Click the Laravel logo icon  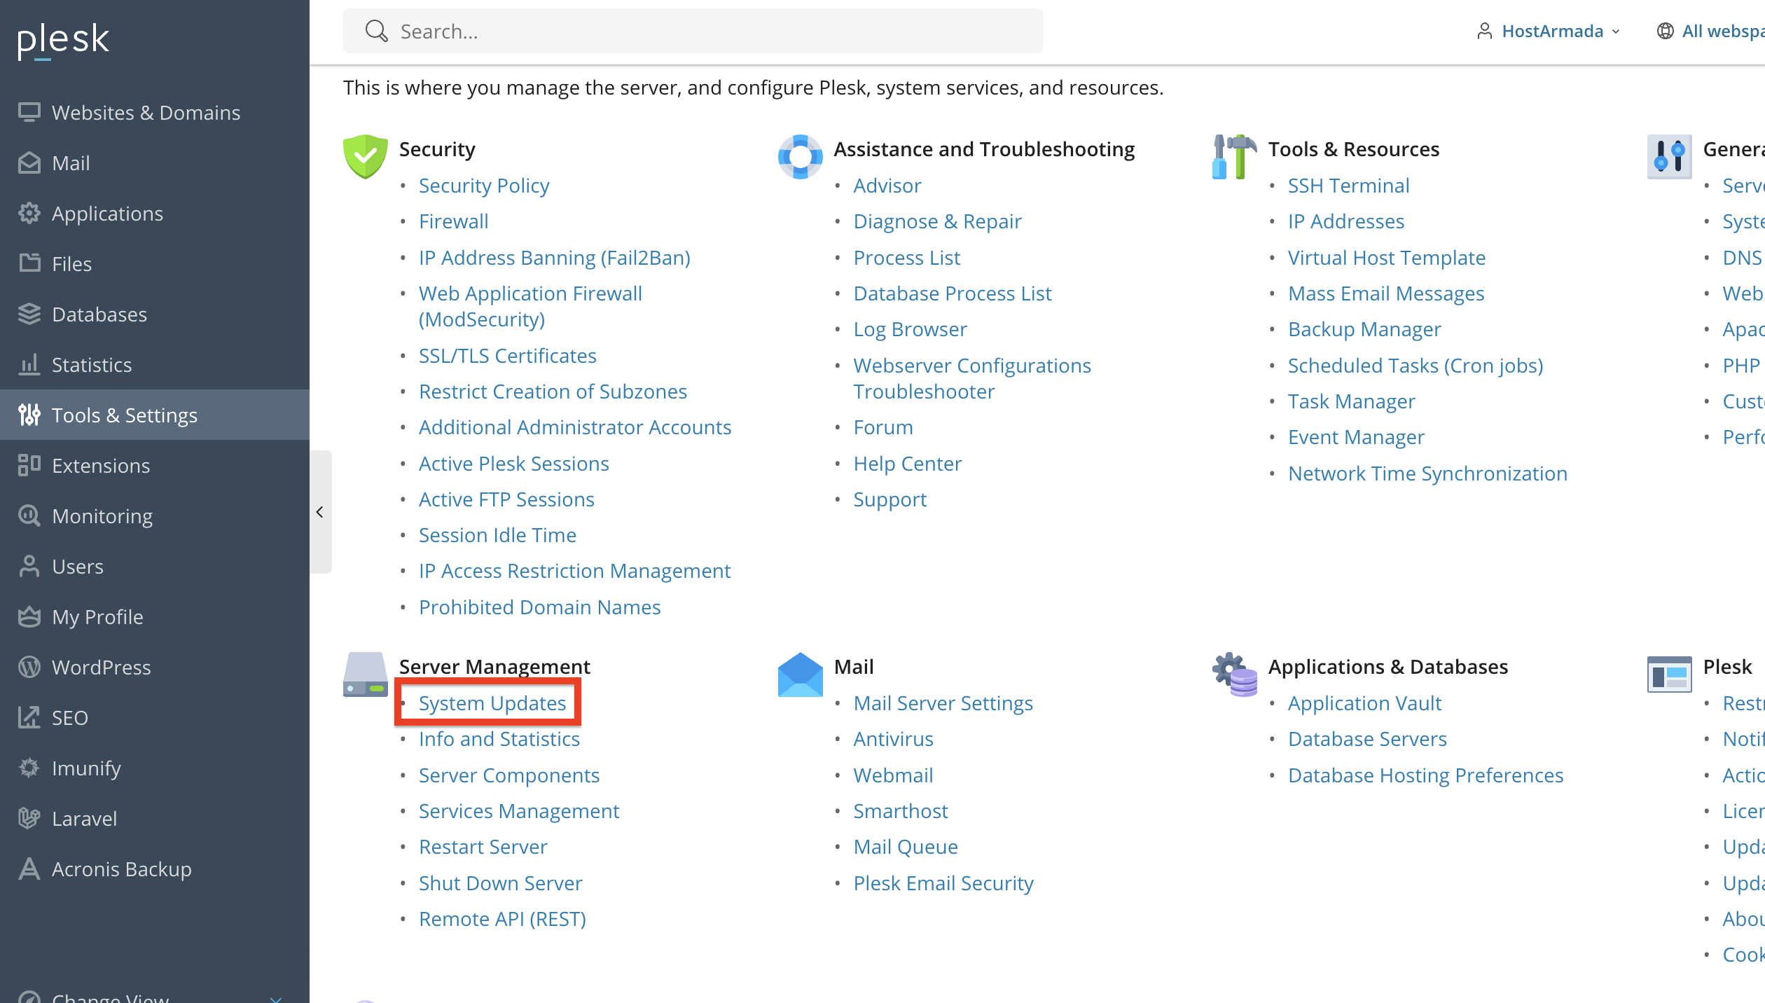29,818
